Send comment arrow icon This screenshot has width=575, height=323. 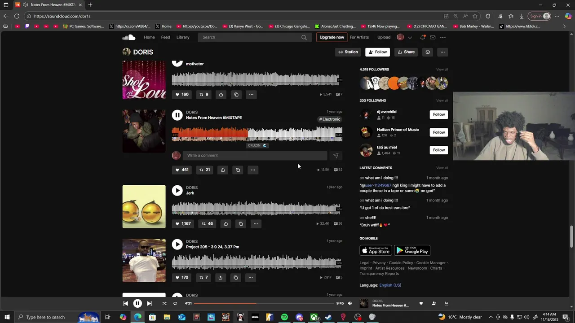pos(336,156)
